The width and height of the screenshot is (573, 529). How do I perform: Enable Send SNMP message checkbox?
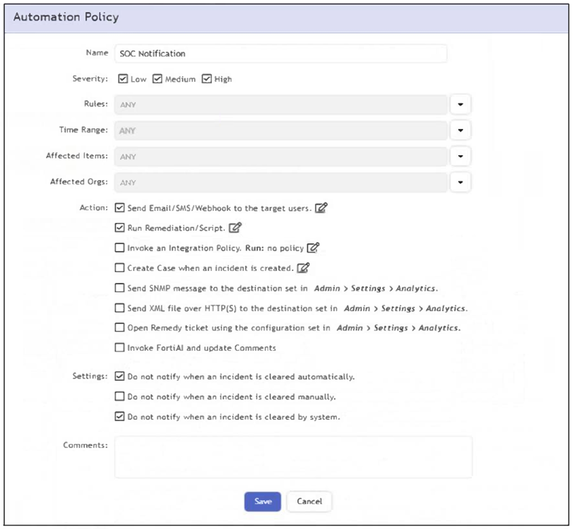119,288
